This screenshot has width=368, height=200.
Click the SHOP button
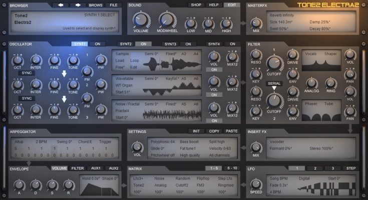pos(197,5)
